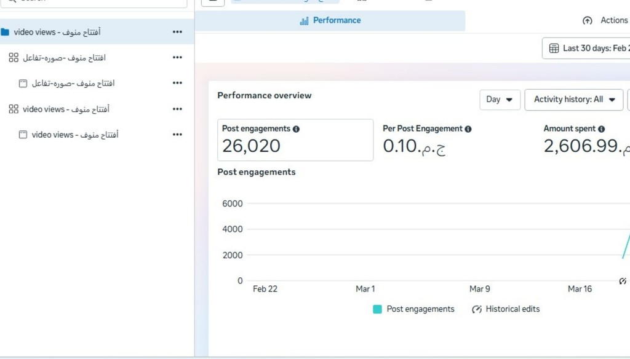Expand the Activity history: All dropdown
The width and height of the screenshot is (630, 359).
coord(573,100)
